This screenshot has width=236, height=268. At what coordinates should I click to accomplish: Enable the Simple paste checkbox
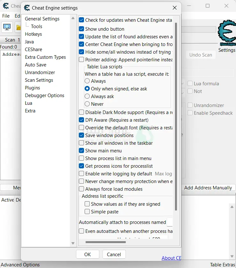87,211
